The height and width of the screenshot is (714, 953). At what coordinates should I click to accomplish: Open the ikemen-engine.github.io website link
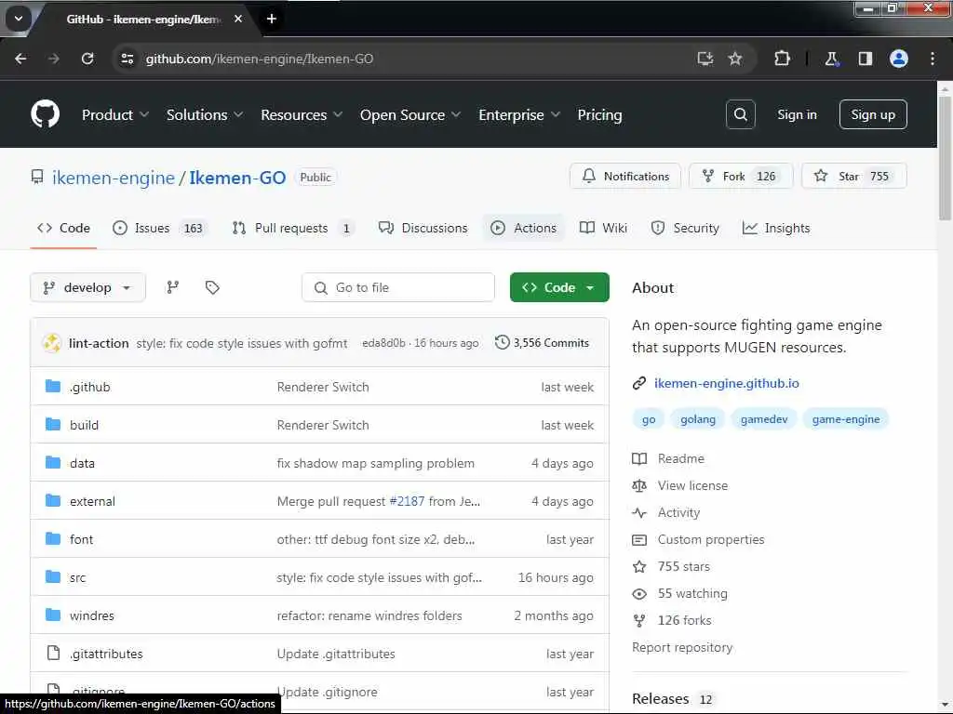click(x=726, y=383)
